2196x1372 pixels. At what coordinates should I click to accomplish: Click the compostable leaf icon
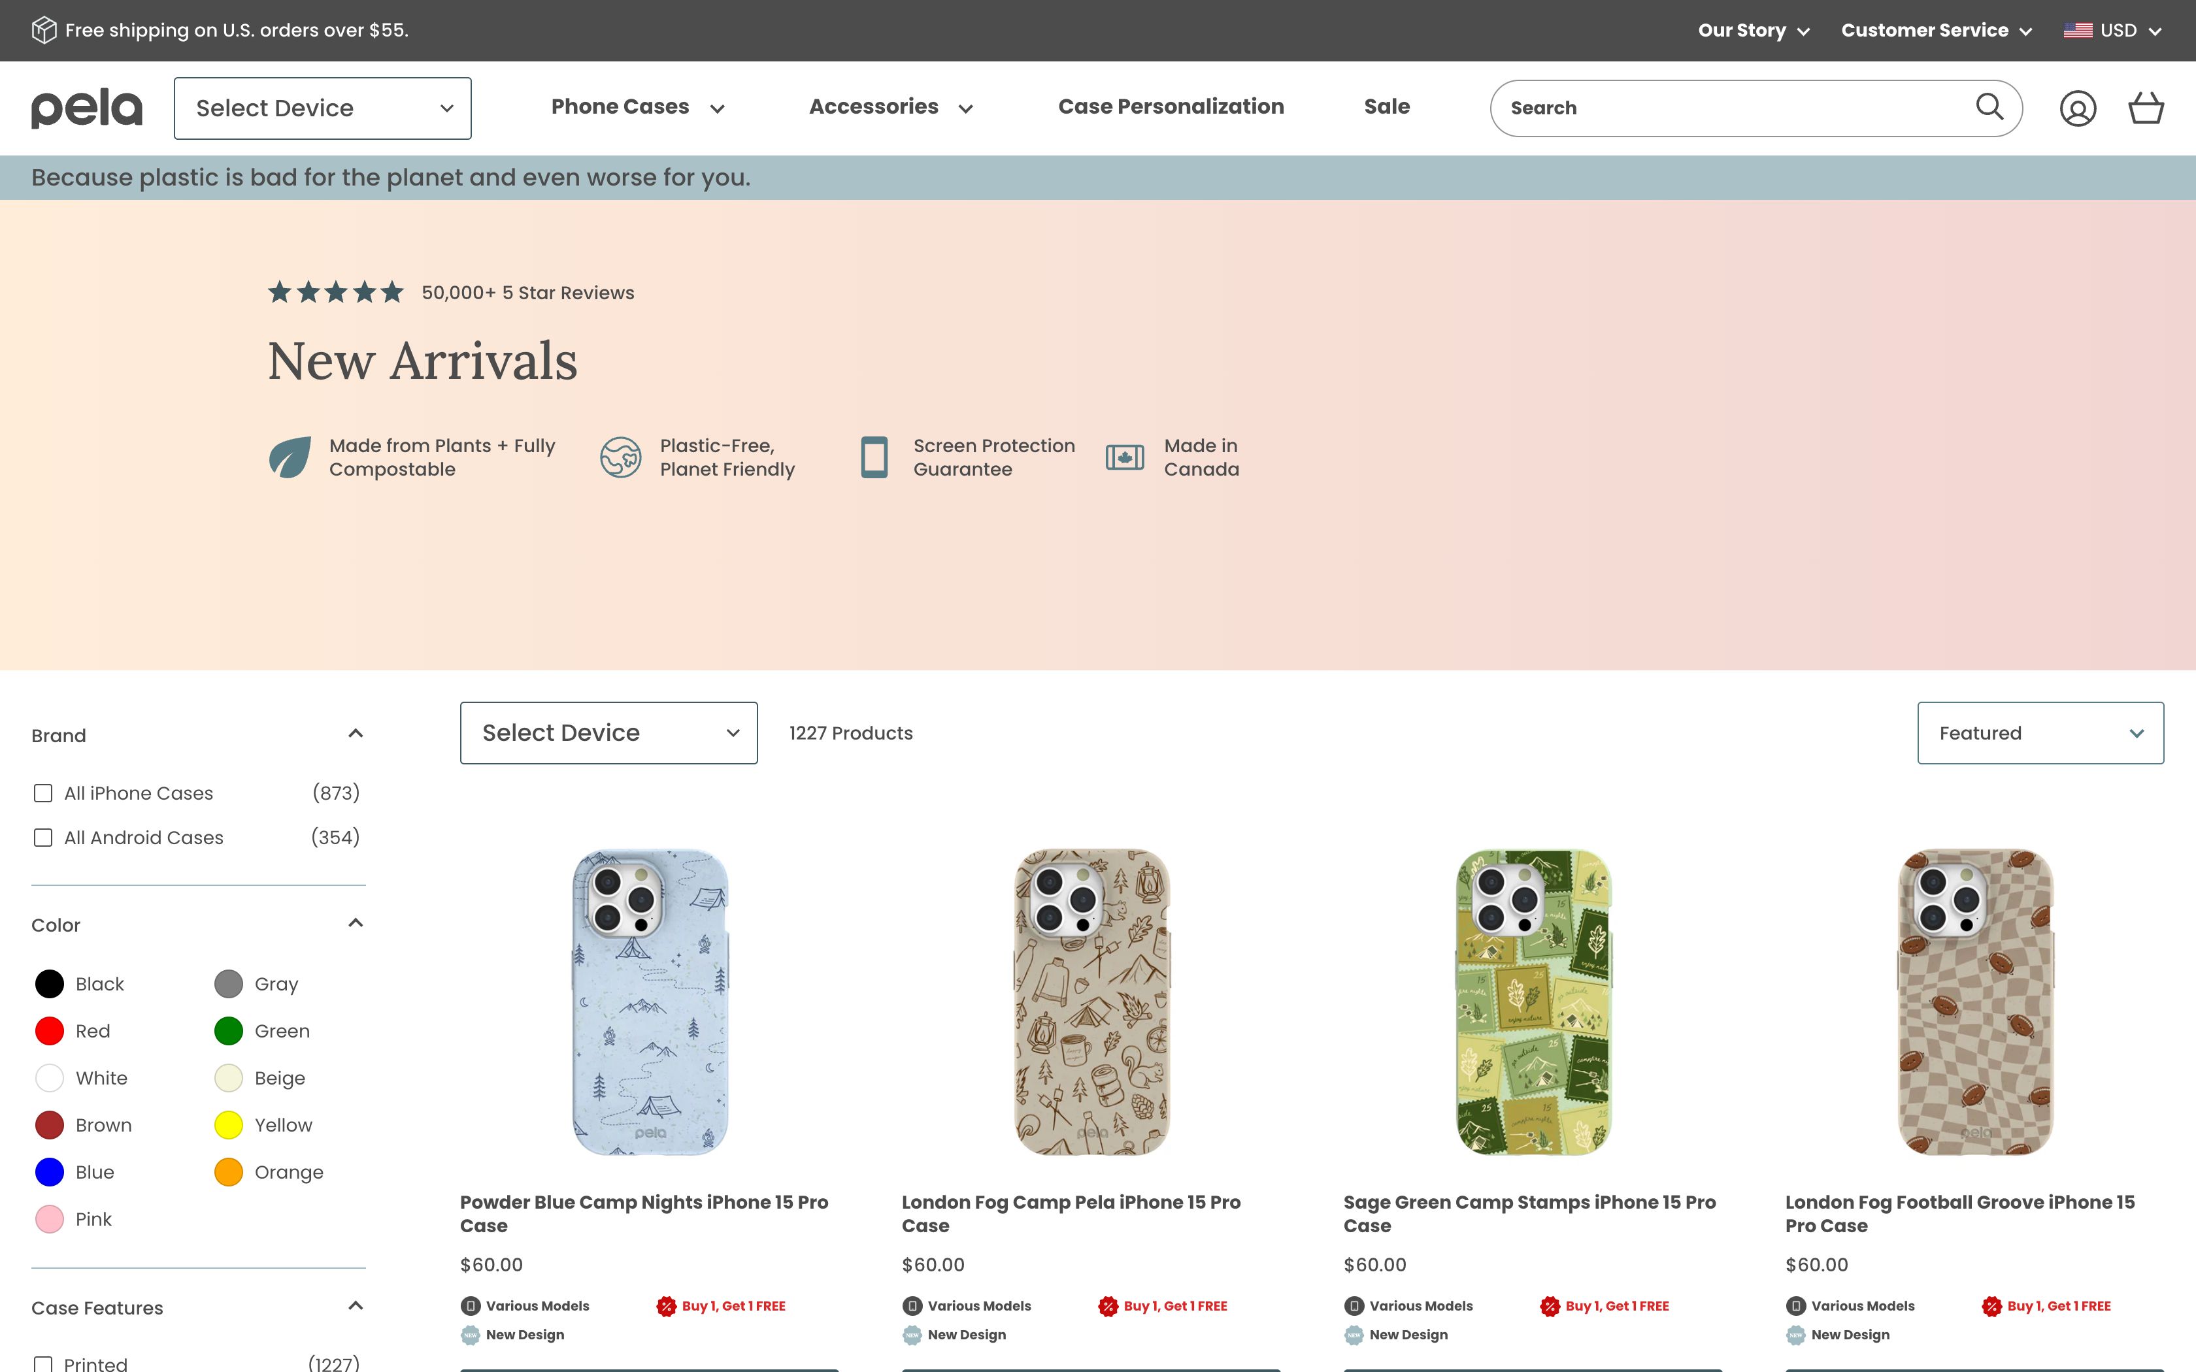[290, 457]
